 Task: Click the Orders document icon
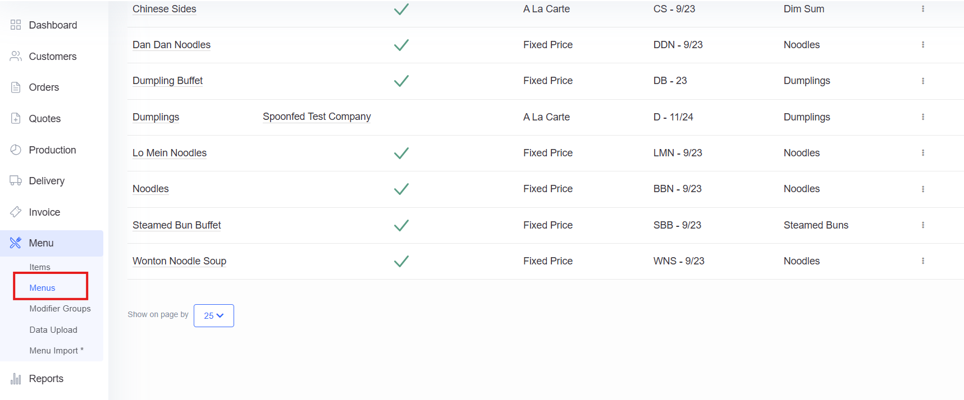[x=16, y=87]
